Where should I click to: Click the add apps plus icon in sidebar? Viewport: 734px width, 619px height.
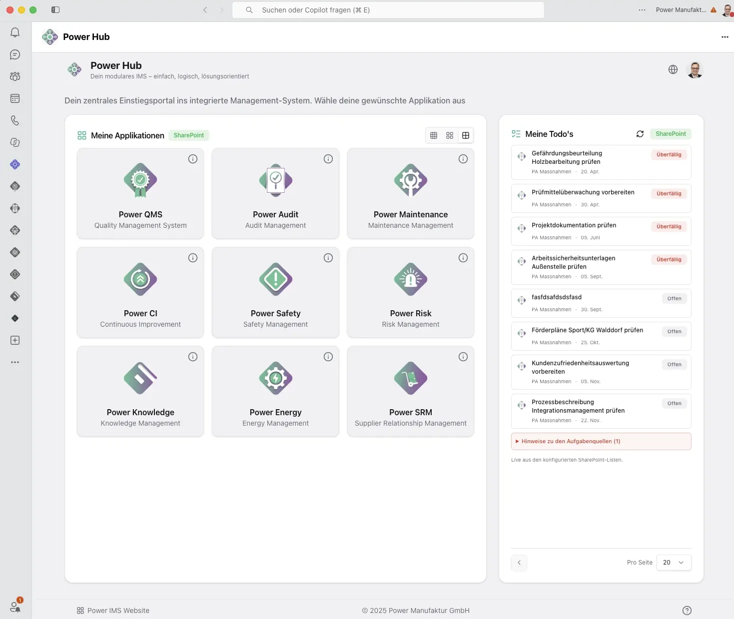(15, 340)
